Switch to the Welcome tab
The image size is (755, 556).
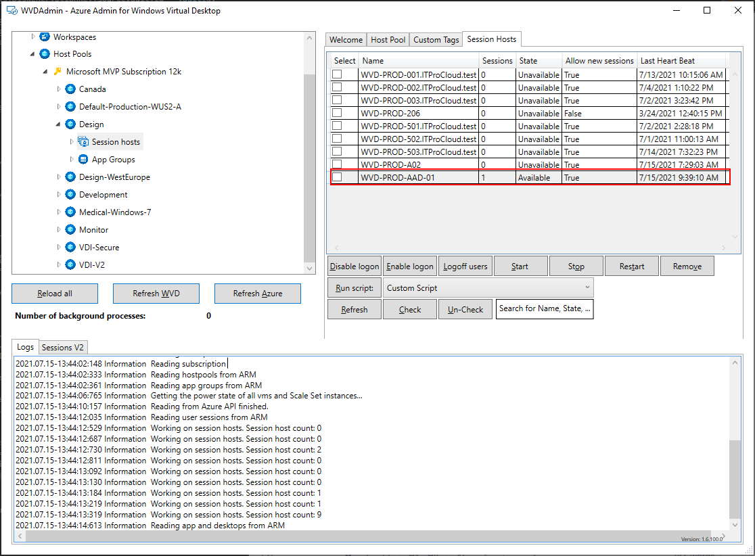pyautogui.click(x=346, y=40)
